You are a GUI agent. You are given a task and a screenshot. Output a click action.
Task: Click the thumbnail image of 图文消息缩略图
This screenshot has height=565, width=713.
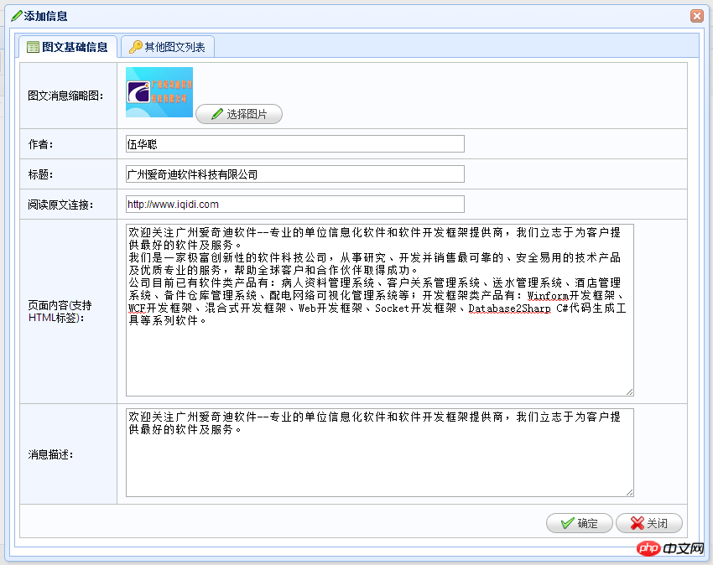159,92
